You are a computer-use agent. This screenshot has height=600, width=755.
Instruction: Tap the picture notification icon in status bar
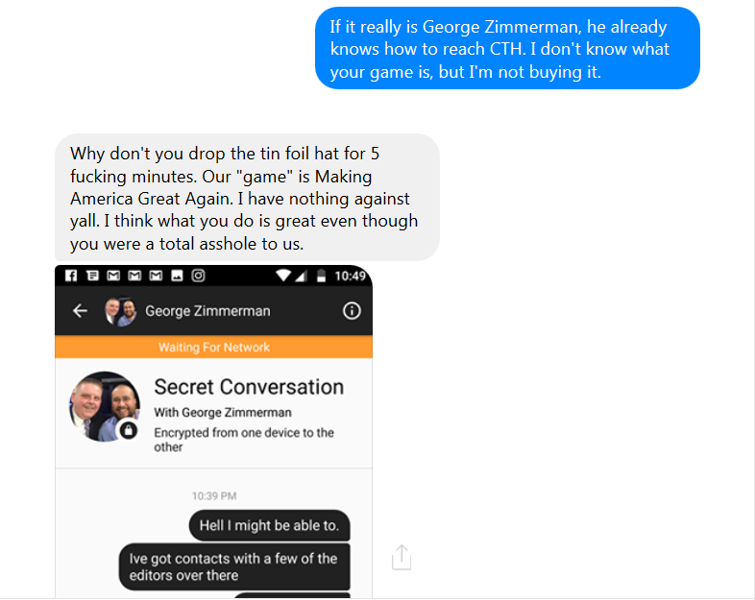tap(177, 276)
